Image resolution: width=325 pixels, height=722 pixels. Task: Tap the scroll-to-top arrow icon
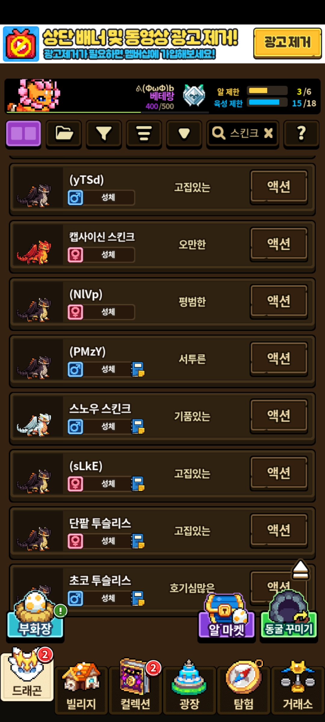(x=300, y=570)
